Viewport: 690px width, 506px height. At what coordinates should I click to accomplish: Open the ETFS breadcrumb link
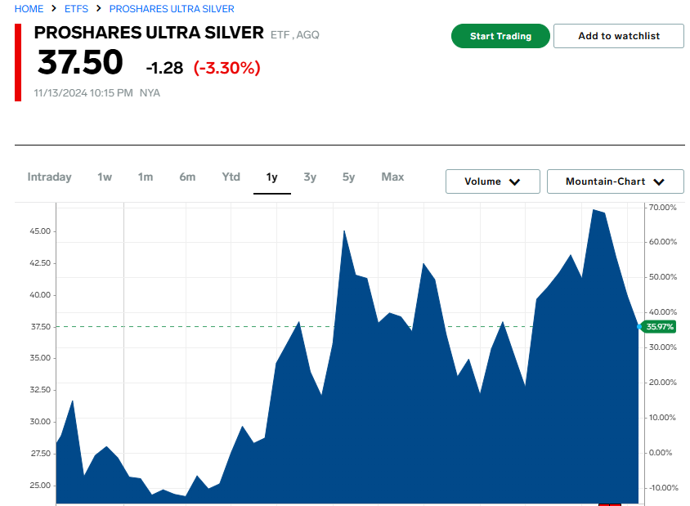click(x=77, y=9)
